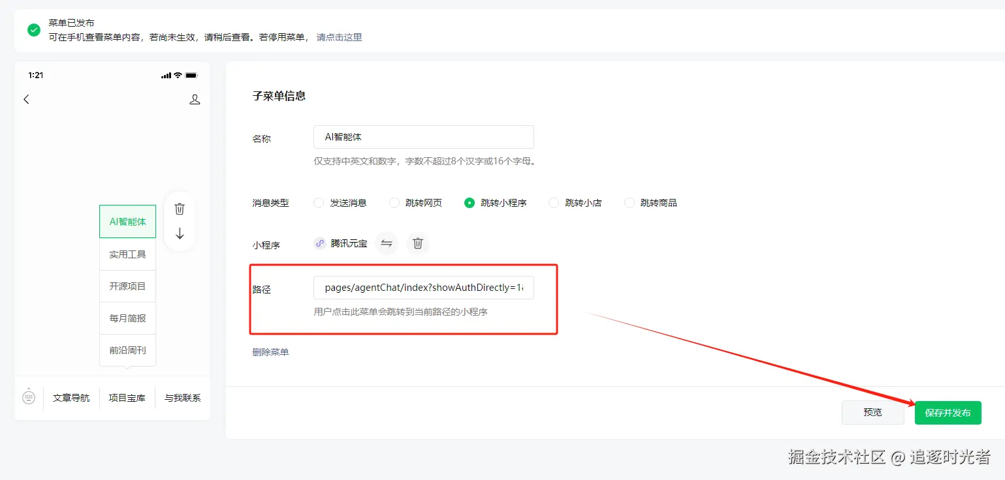Click the Wi-Fi icon in phone status bar
Viewport: 1005px width, 480px height.
(178, 76)
